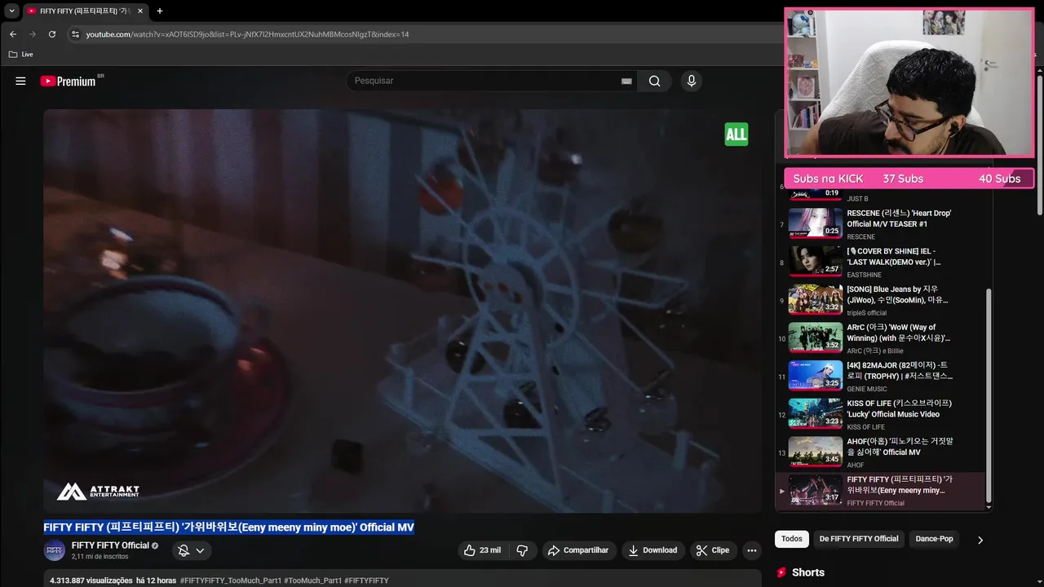The height and width of the screenshot is (587, 1044).
Task: Click the Download button
Action: (652, 550)
